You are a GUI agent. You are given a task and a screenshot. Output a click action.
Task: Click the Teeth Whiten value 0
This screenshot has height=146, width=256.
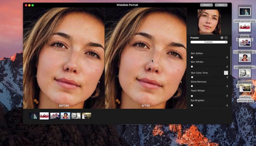pos(227,96)
